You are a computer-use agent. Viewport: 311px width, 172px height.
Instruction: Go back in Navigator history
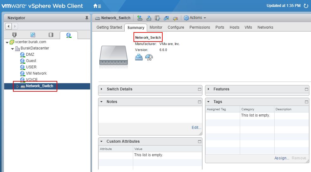click(8, 26)
